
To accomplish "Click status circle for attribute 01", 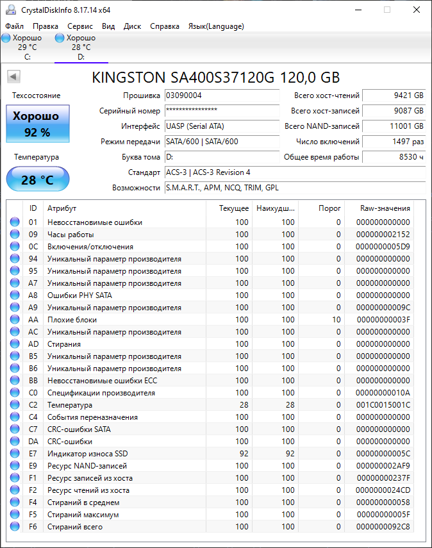I will [x=15, y=222].
